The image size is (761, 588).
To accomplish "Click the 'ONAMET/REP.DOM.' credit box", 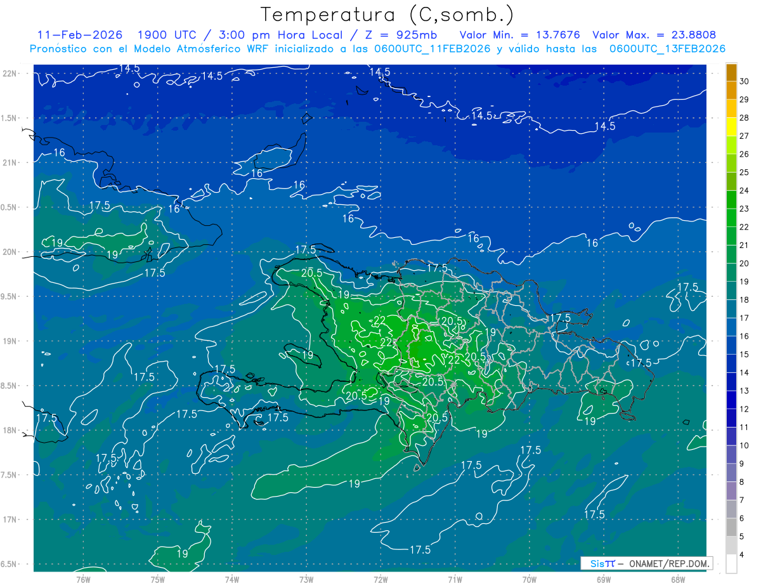I will tap(647, 563).
